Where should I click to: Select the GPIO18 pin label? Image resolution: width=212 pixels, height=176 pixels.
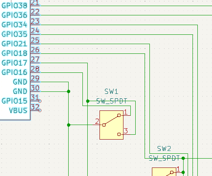(x=14, y=53)
